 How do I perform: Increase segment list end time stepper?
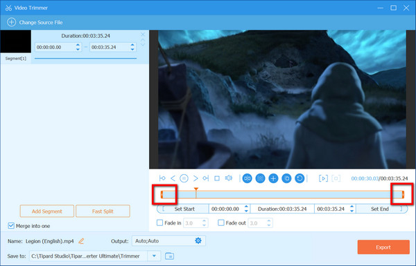coord(132,45)
